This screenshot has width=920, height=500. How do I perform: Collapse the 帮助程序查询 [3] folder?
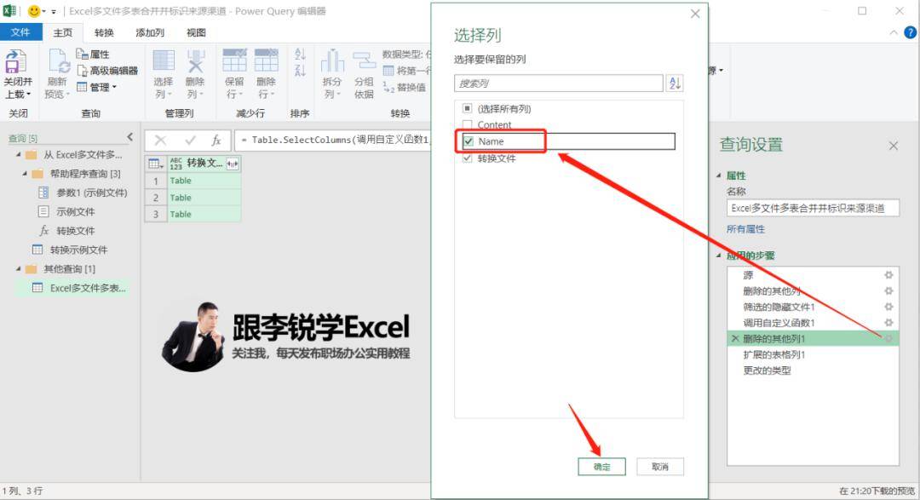coord(25,174)
